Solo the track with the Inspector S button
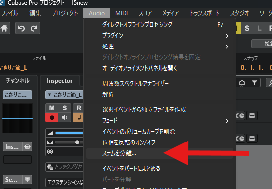 65,108
